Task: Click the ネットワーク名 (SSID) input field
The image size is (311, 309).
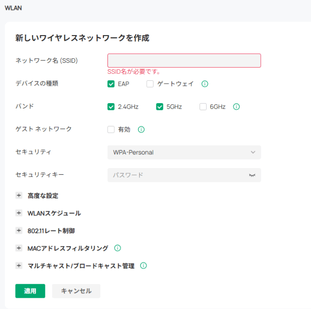Action: 184,60
